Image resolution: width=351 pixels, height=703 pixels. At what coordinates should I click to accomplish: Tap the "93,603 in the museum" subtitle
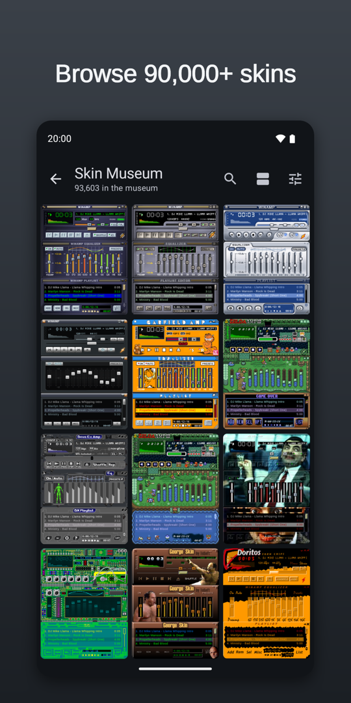[x=116, y=188]
